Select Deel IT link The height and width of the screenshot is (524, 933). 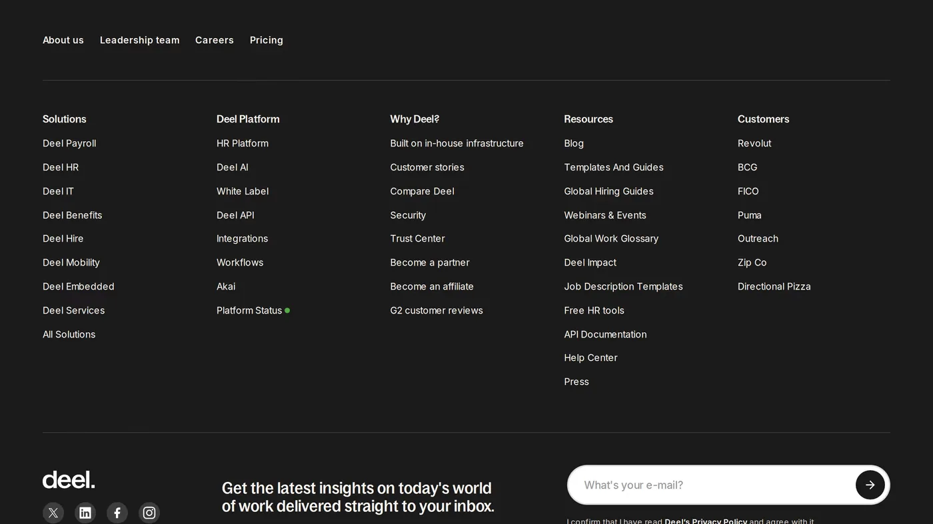pyautogui.click(x=58, y=191)
